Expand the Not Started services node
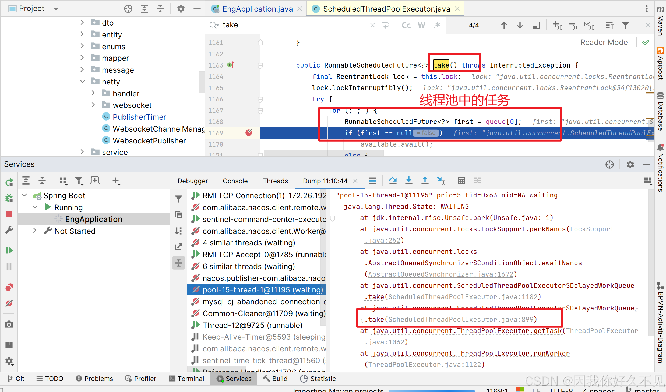Viewport: 666px width, 392px height. 34,231
